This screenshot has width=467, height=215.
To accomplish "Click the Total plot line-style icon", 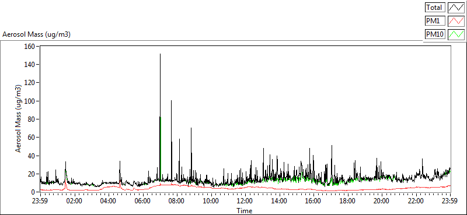I will 456,8.
